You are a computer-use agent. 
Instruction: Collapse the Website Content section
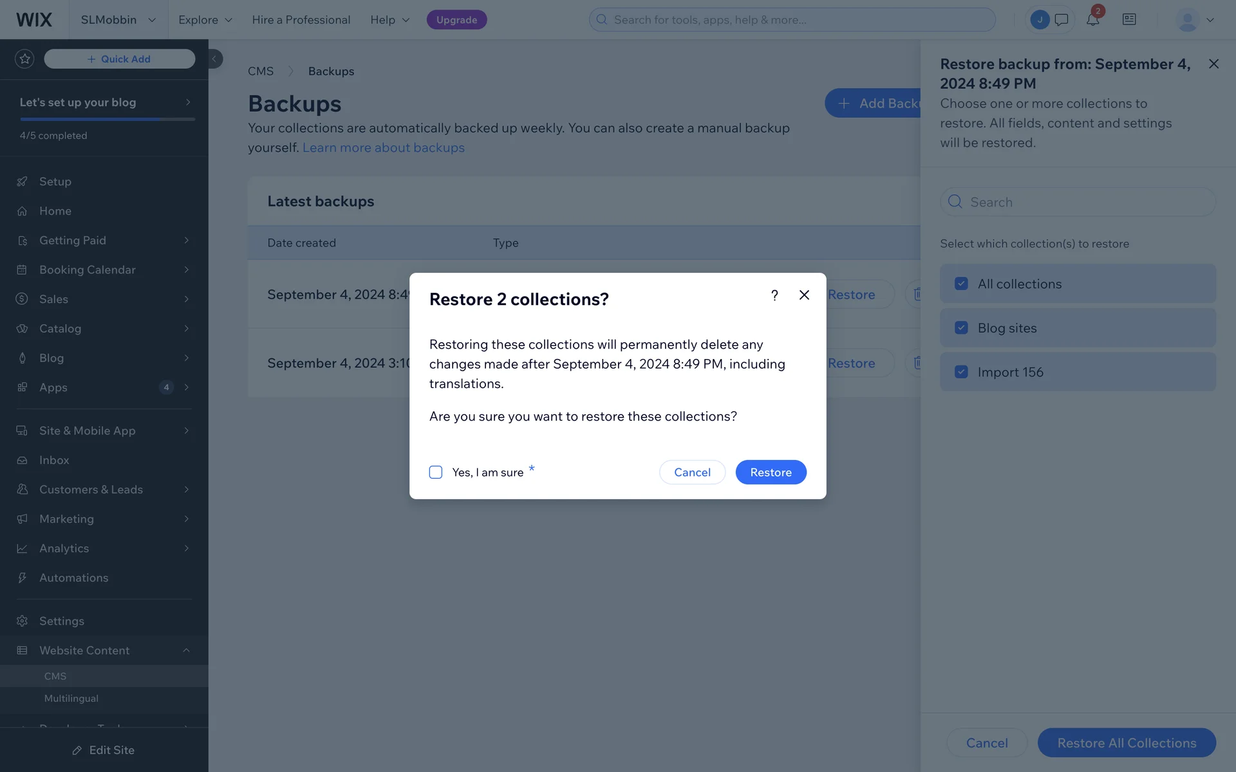coord(186,650)
